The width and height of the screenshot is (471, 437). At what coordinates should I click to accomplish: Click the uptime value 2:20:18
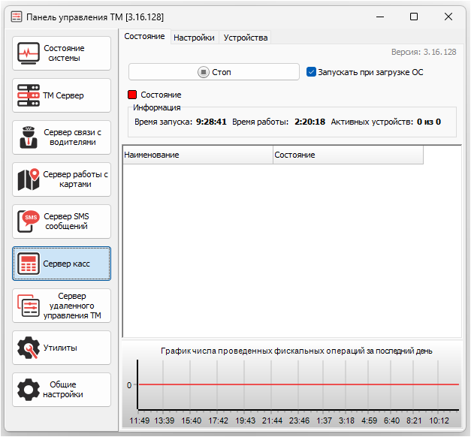coord(309,122)
